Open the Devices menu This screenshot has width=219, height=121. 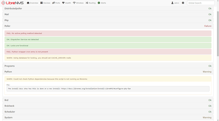[45, 3]
